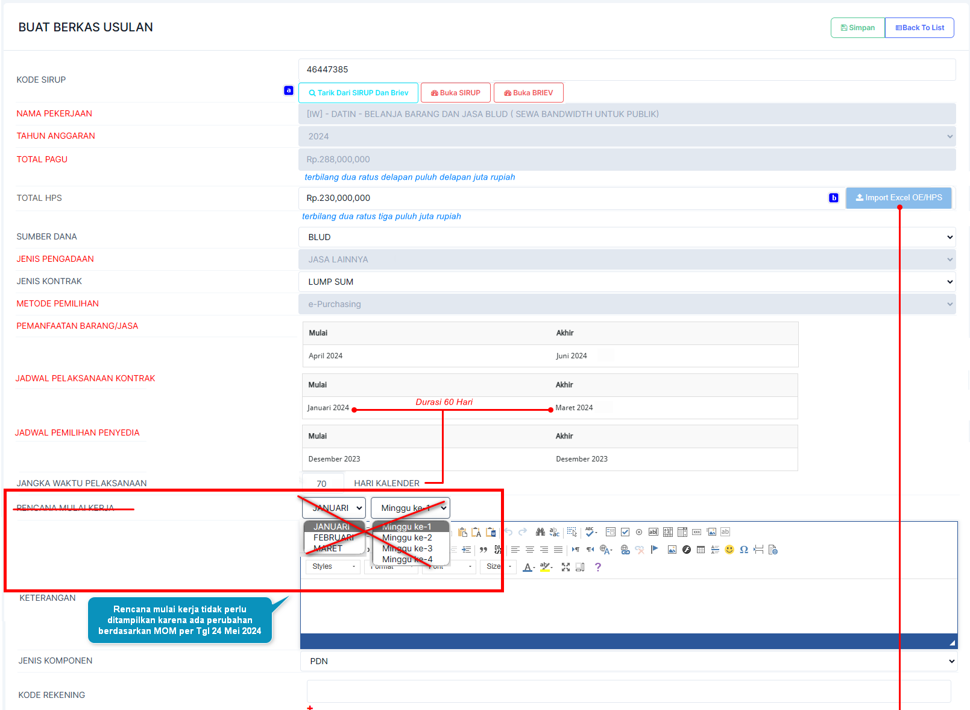Viewport: 970px width, 710px height.
Task: Open the Metode Pemilihan dropdown
Action: coord(627,304)
